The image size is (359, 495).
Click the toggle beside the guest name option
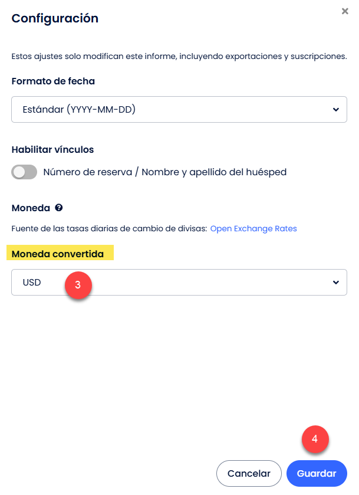point(24,172)
